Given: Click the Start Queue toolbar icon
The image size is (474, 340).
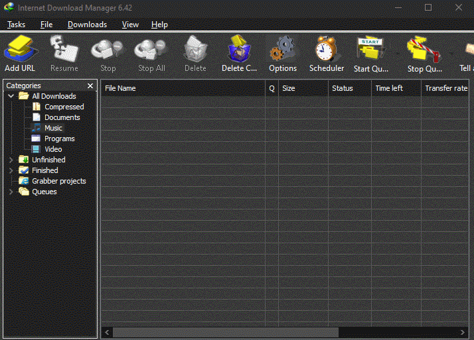Looking at the screenshot, I should [x=370, y=48].
